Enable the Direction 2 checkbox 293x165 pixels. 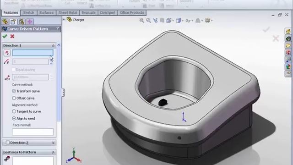(8, 143)
